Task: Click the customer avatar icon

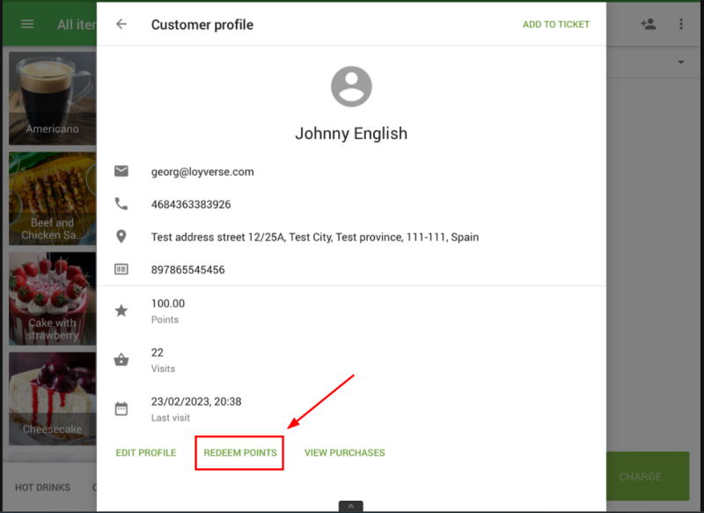Action: coord(351,87)
